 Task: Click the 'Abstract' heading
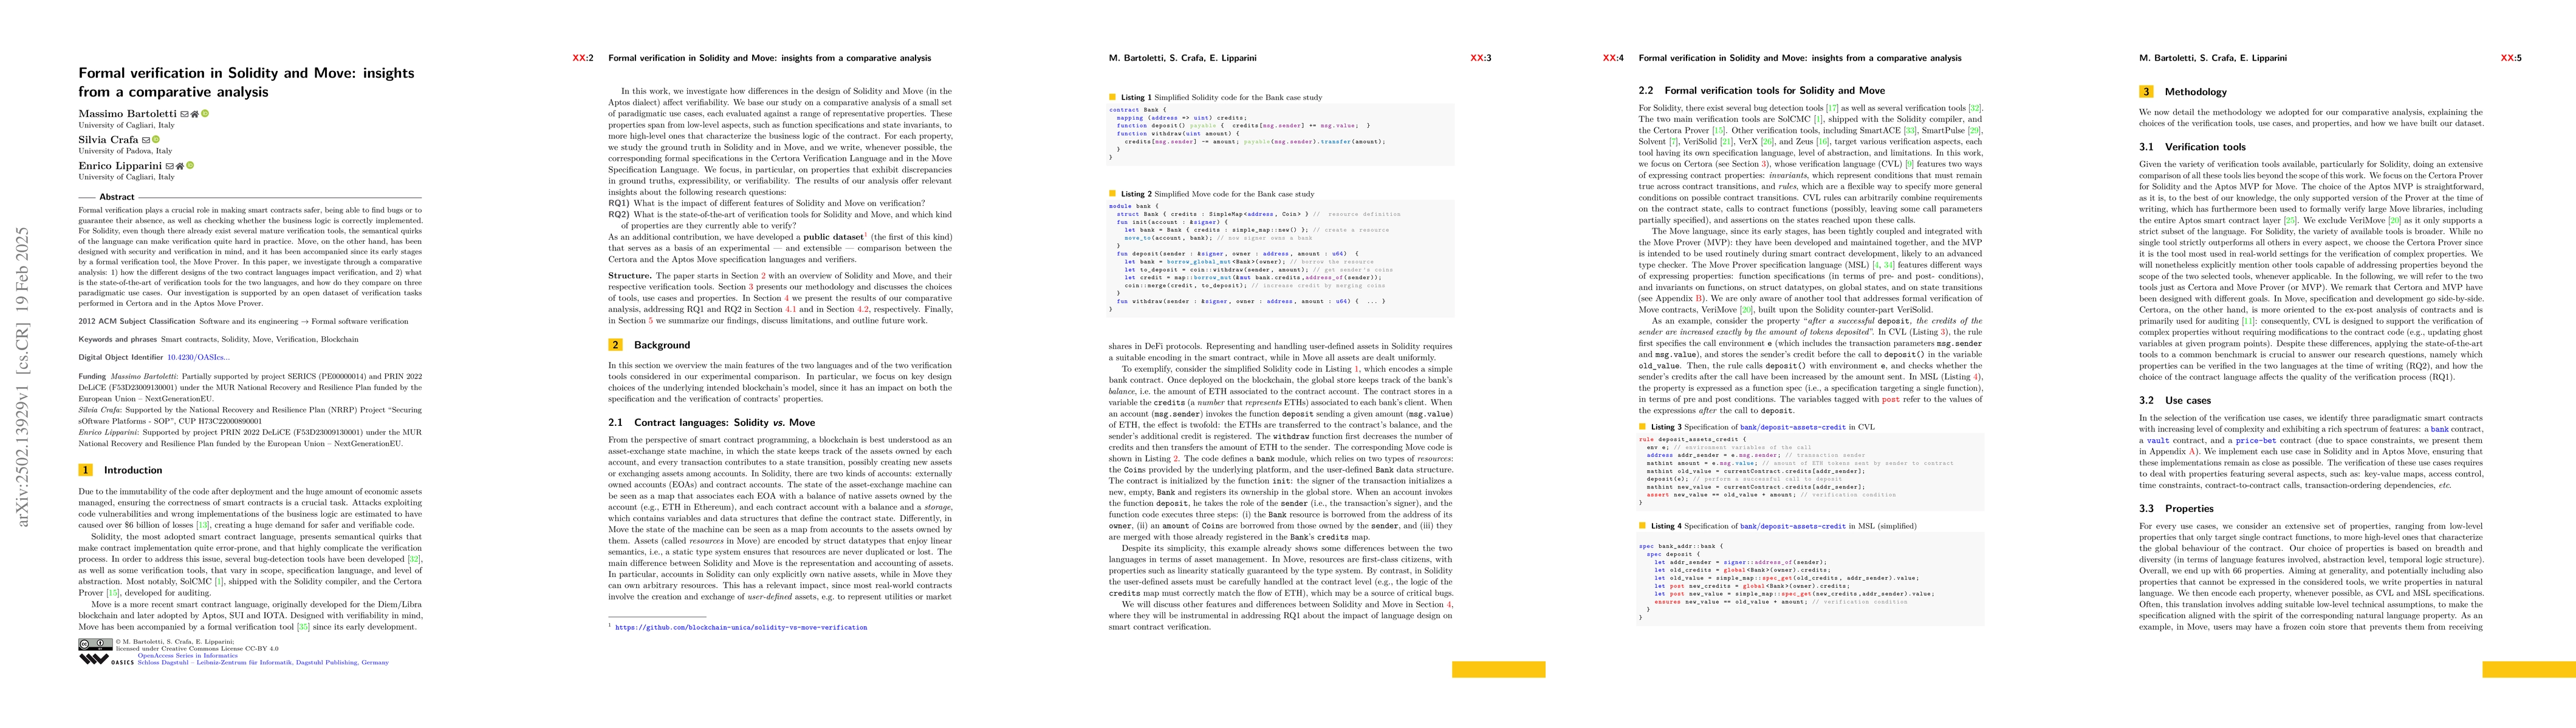pos(117,197)
